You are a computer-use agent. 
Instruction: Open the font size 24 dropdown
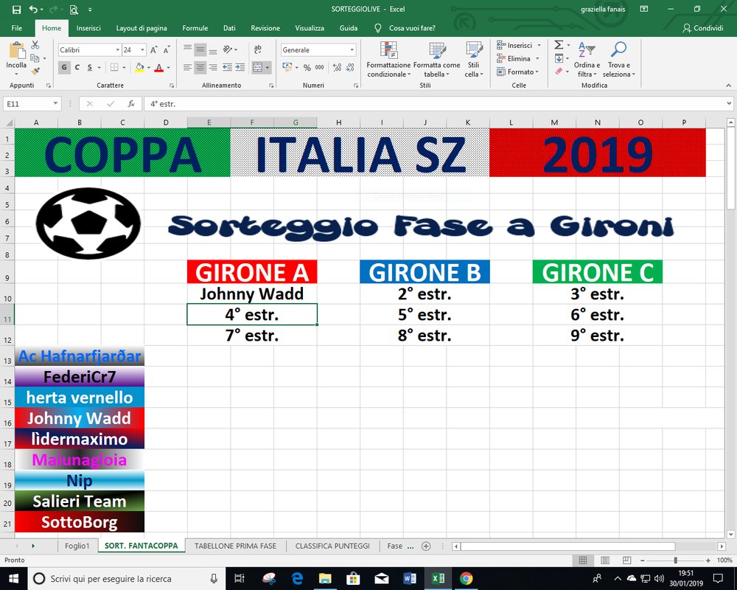[142, 50]
